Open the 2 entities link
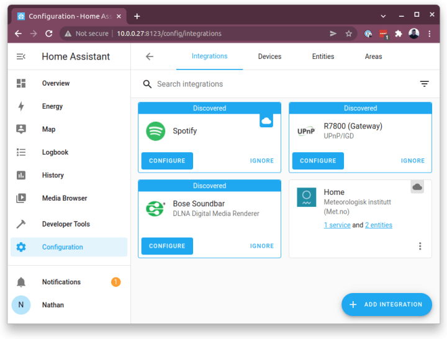447x339 pixels. point(379,225)
